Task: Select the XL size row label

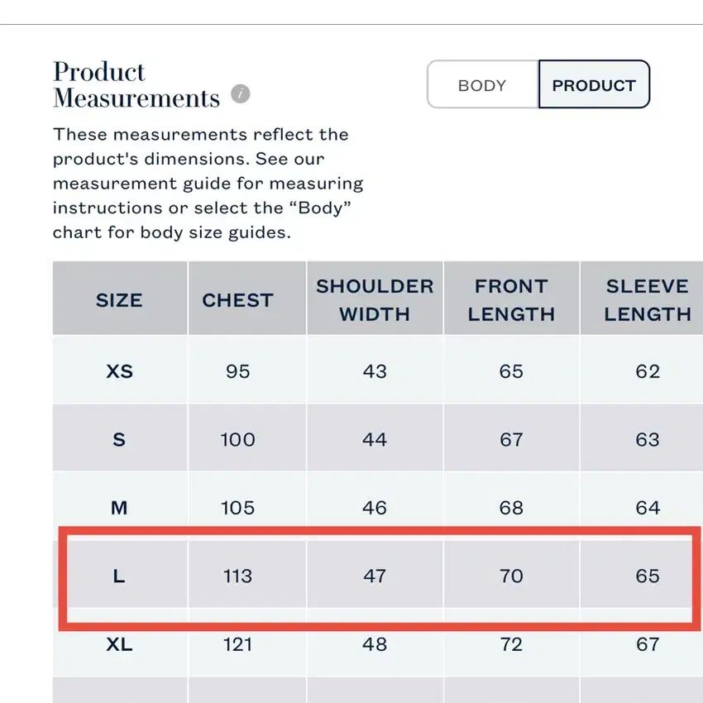Action: click(x=120, y=644)
